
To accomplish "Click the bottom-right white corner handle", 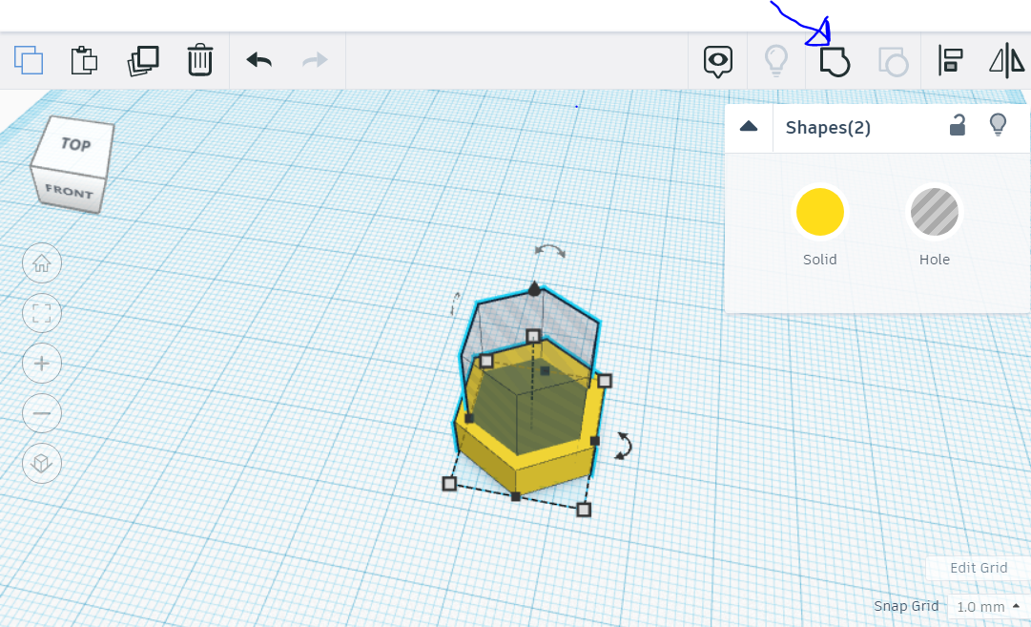I will pyautogui.click(x=584, y=510).
